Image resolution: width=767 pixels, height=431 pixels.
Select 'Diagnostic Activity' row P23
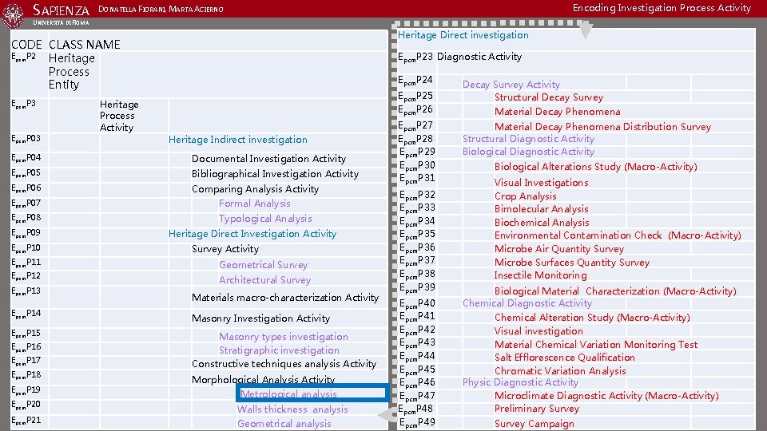click(x=479, y=57)
